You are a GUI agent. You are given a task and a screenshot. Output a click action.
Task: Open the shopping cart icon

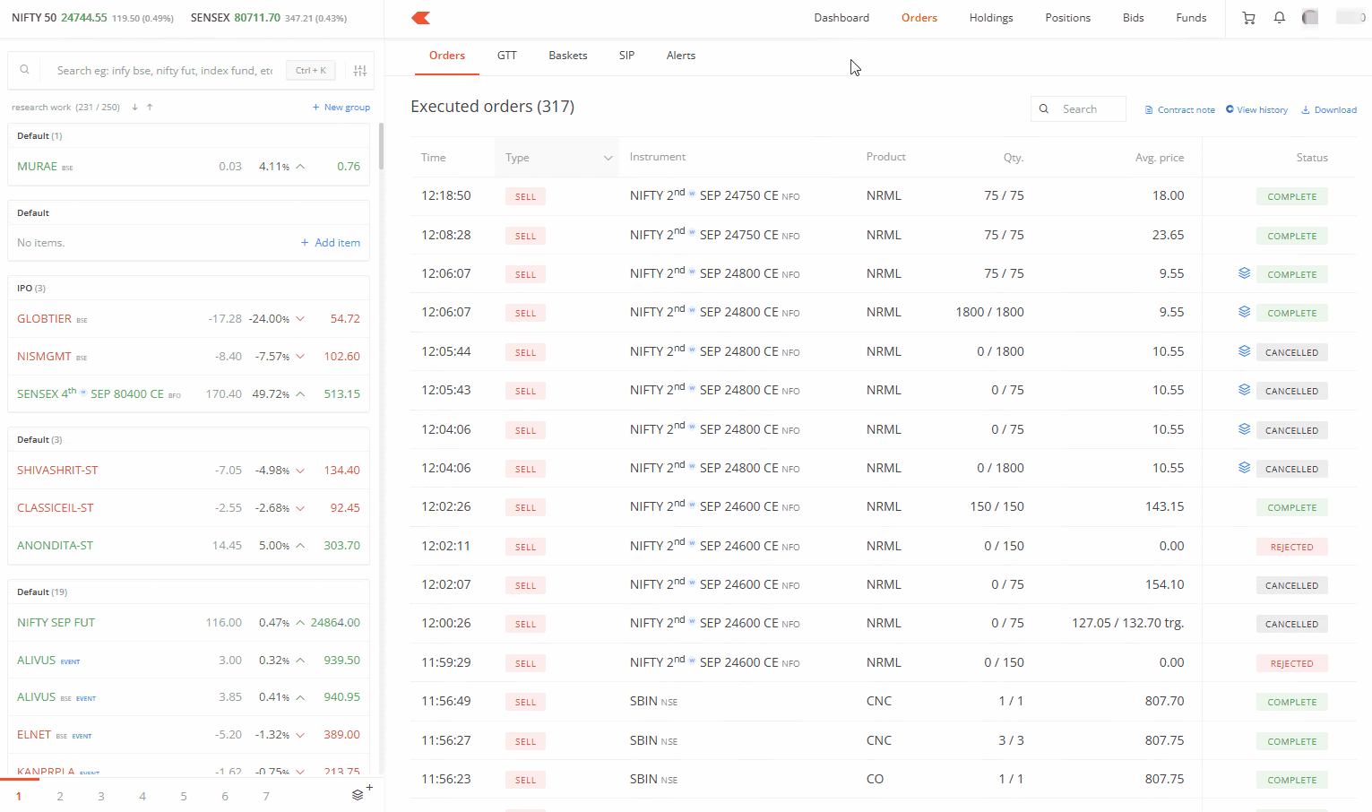tap(1248, 18)
